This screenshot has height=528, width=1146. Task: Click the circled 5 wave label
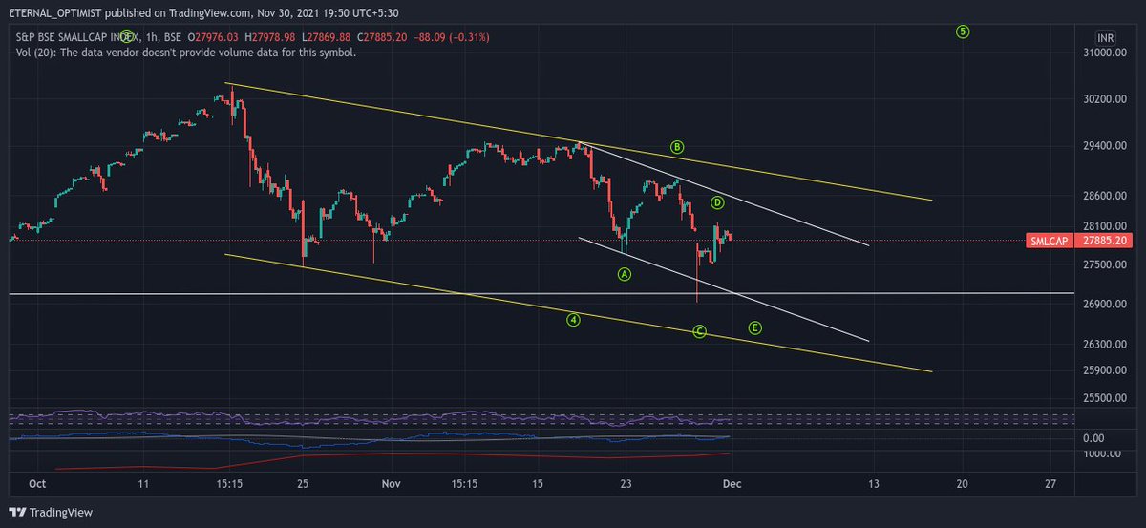click(963, 32)
